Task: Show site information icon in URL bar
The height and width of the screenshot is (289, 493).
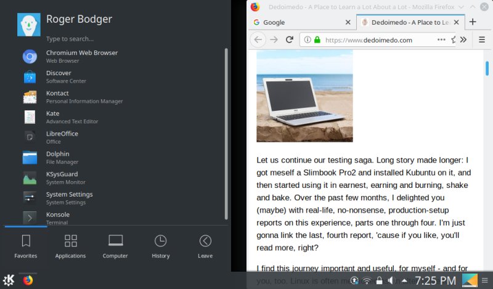Action: (x=308, y=39)
